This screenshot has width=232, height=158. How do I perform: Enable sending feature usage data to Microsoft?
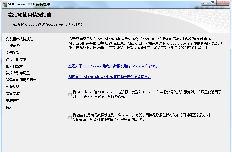point(70,117)
